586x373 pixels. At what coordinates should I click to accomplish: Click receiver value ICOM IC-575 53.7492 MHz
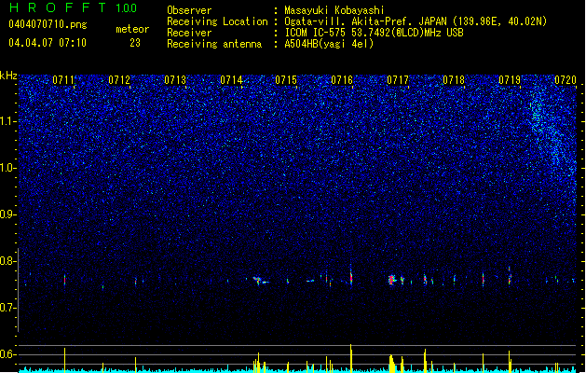tap(375, 33)
